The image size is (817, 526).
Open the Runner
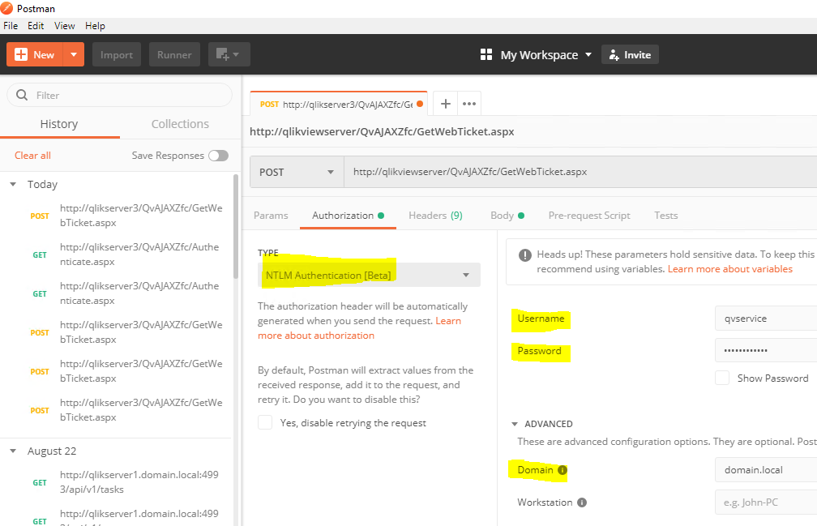(x=174, y=54)
